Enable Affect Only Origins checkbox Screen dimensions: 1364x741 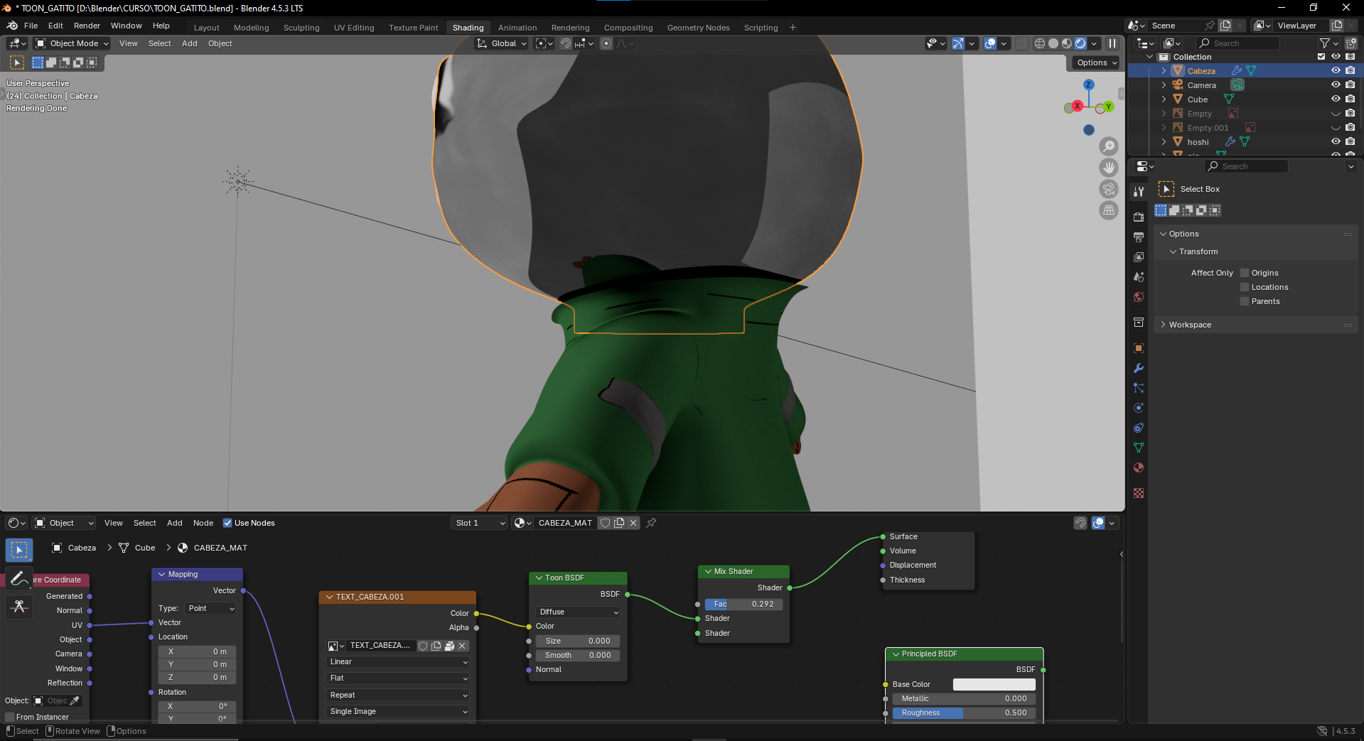click(1245, 273)
